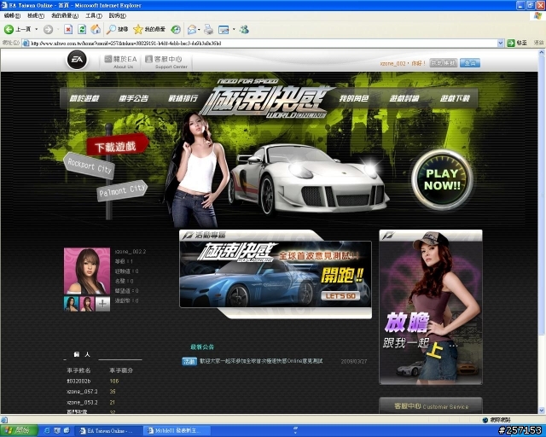Screen dimensions: 546x437
Task: Click the large pink character avatar
Action: 87,271
